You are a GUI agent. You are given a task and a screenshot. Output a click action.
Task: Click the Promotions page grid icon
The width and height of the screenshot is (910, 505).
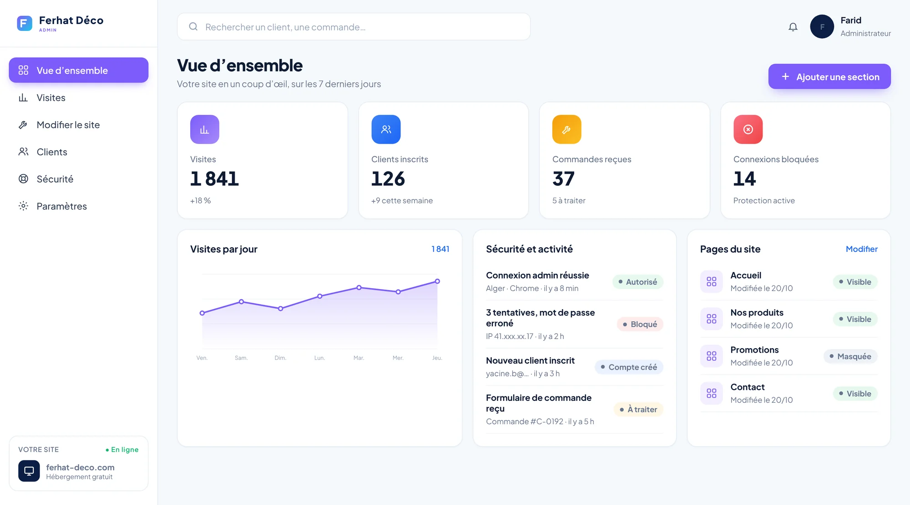click(712, 356)
